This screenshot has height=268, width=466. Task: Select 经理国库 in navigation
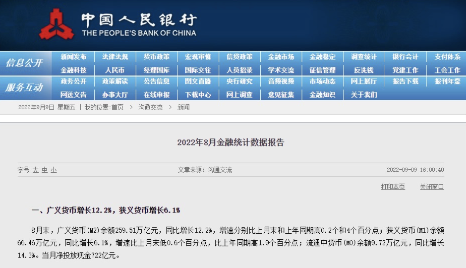pos(157,70)
